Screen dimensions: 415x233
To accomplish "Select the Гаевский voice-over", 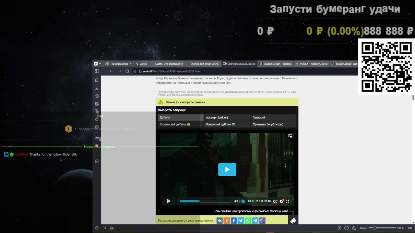I will 273,117.
